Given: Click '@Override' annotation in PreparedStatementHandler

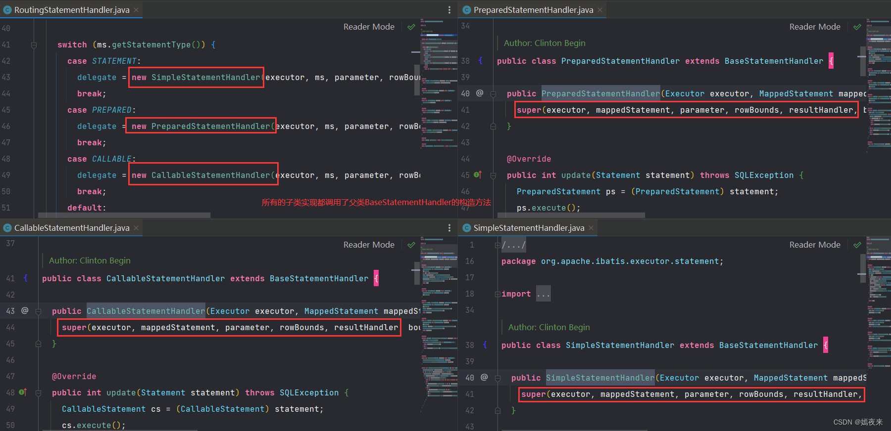Looking at the screenshot, I should pos(529,159).
